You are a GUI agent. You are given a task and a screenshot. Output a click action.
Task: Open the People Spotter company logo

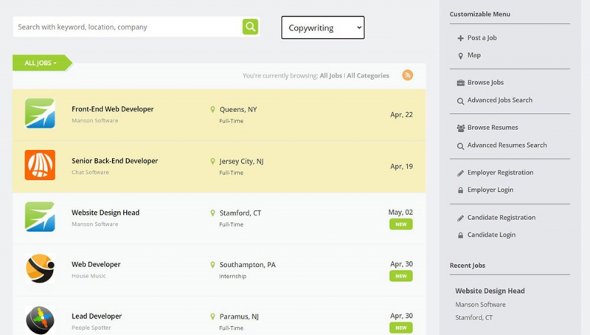pos(40,320)
